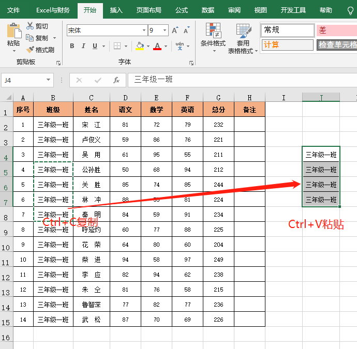357x349 pixels.
Task: Click total score cell 249
Action: click(218, 260)
